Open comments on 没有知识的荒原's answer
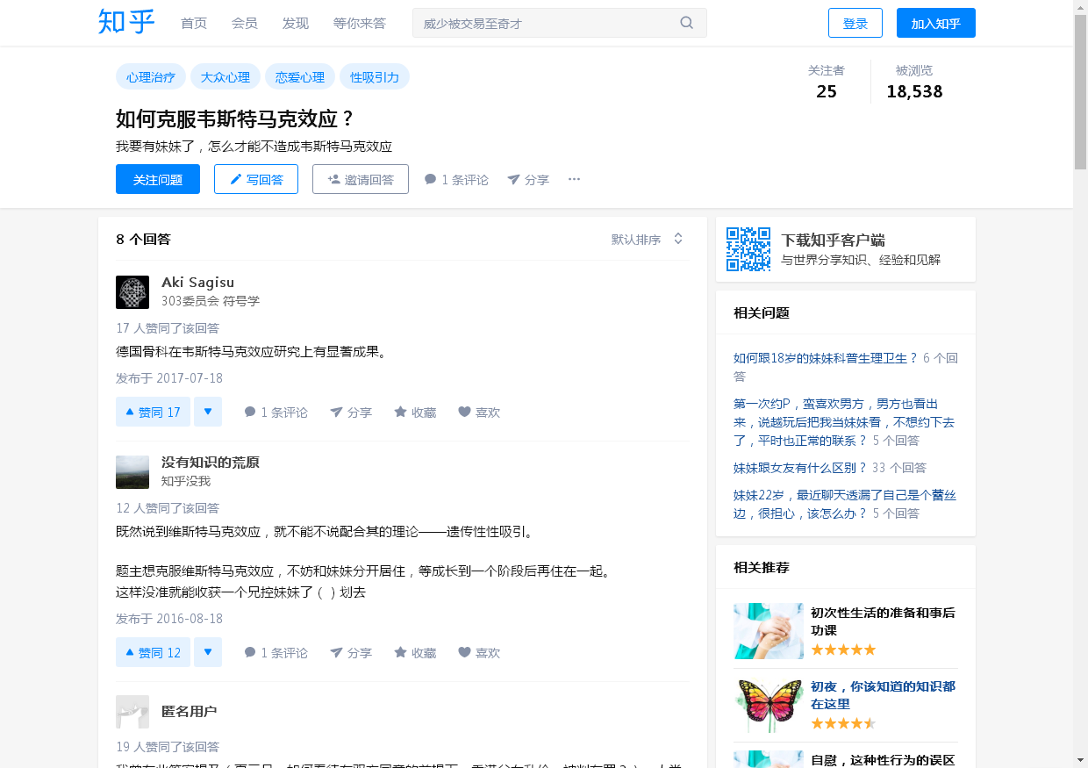This screenshot has width=1088, height=768. click(x=276, y=652)
